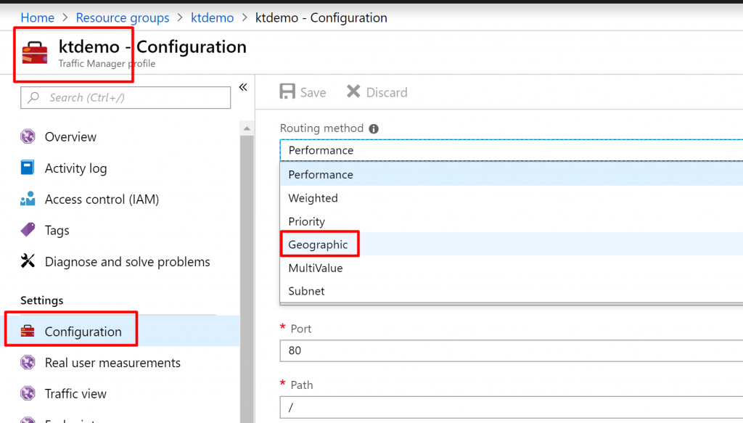Open the Activity log page
Viewport: 743px width, 423px height.
[x=75, y=168]
